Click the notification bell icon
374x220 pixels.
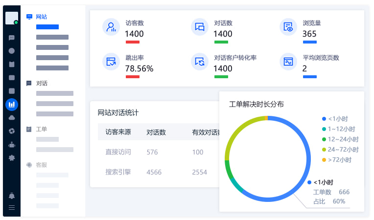point(12,196)
